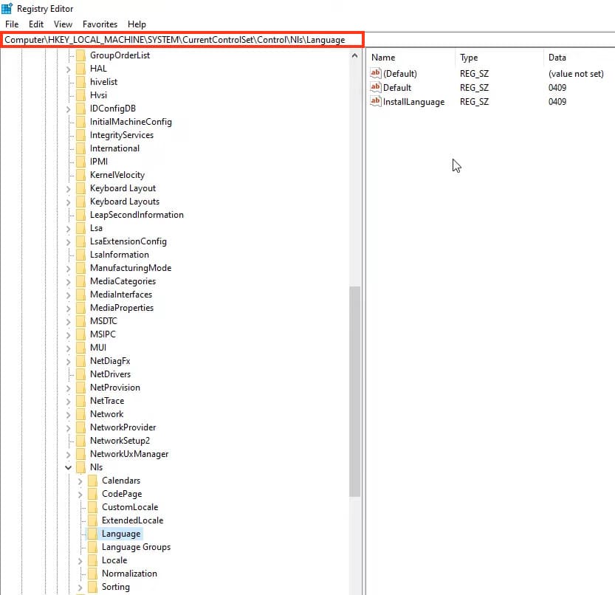Click the Language Groups folder icon
The height and width of the screenshot is (595, 615).
tap(92, 547)
